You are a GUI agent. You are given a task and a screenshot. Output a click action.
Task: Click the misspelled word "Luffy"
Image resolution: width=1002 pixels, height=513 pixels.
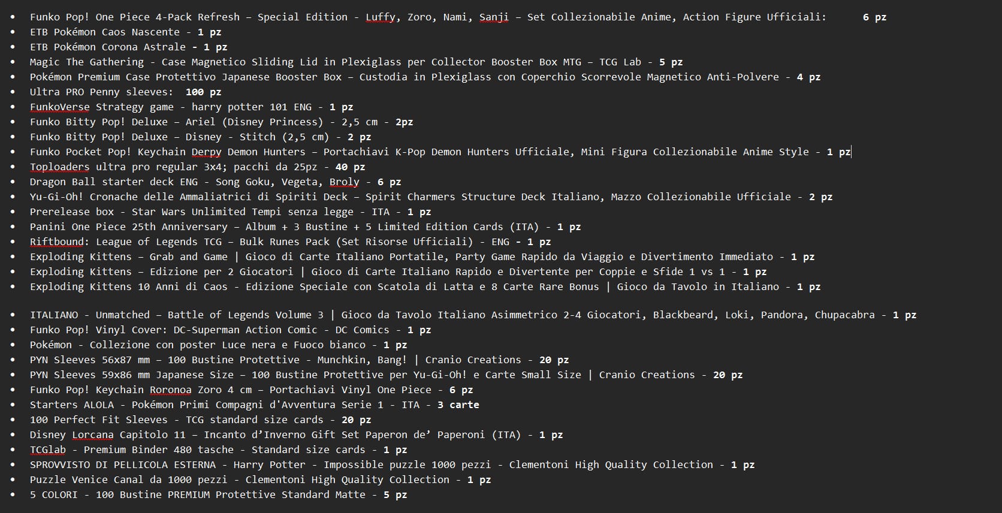(x=380, y=17)
